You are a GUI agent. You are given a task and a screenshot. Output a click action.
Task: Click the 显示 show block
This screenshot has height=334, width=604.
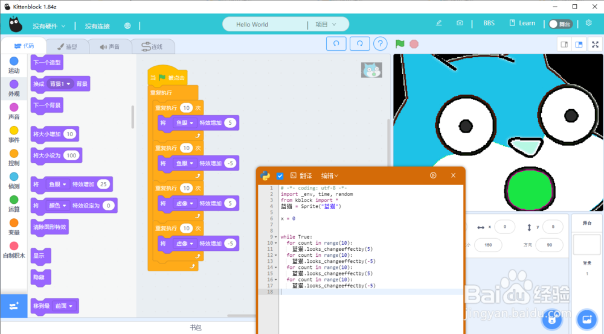pyautogui.click(x=40, y=256)
